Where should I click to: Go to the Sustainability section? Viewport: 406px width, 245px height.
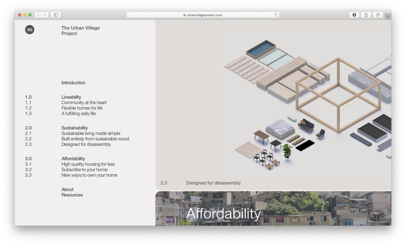pos(75,128)
